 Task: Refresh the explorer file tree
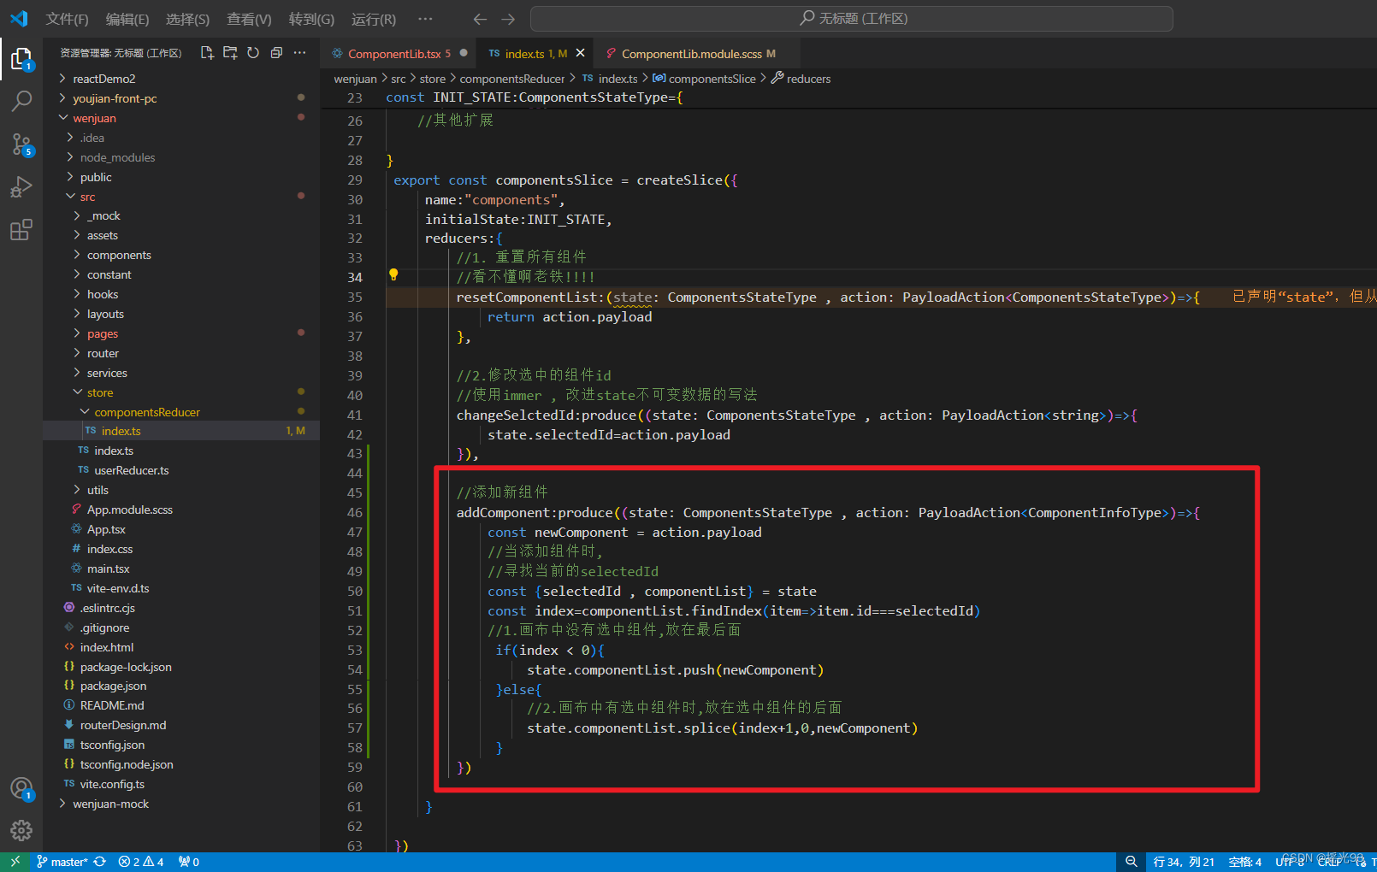253,53
